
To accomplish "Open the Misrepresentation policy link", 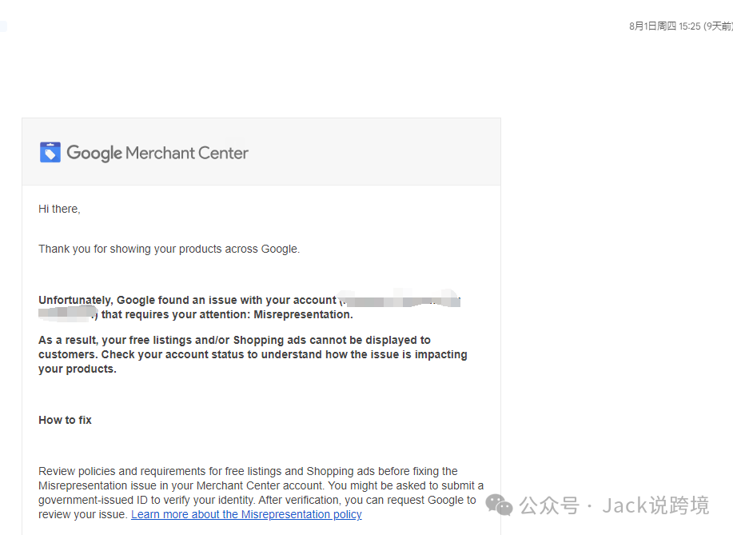I will [x=246, y=514].
